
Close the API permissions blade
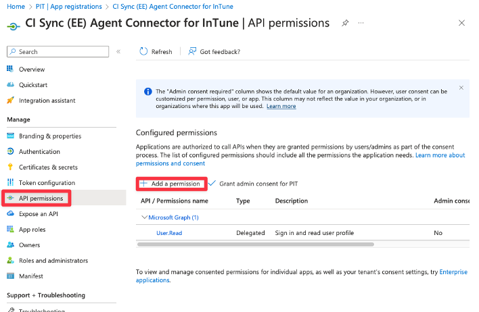click(x=461, y=23)
